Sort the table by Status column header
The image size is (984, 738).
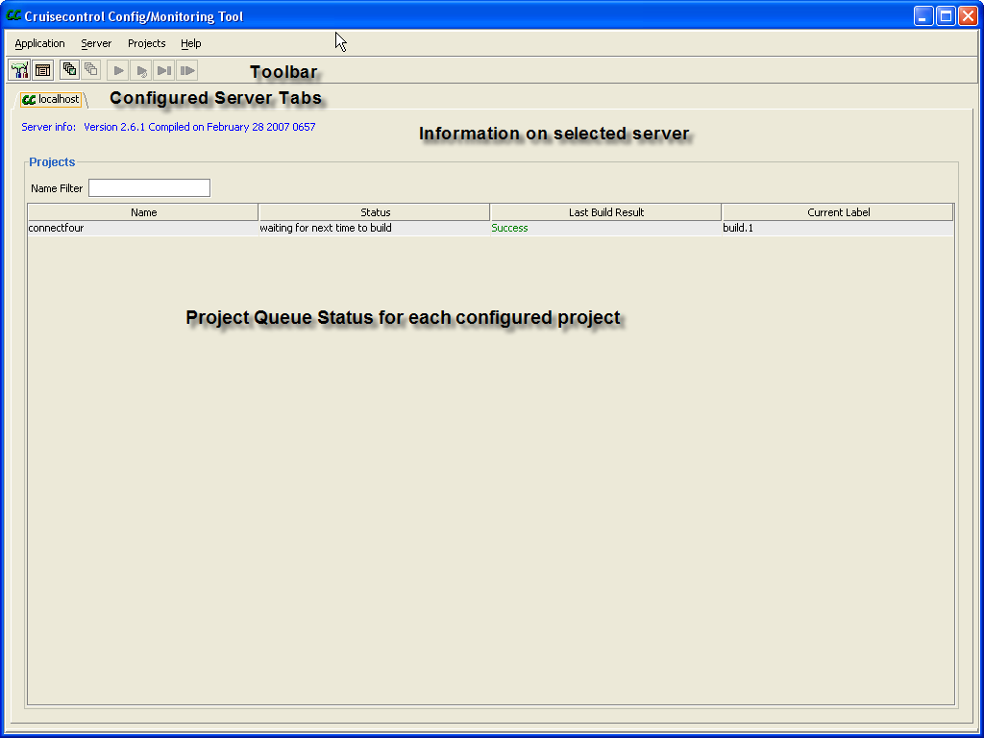375,212
